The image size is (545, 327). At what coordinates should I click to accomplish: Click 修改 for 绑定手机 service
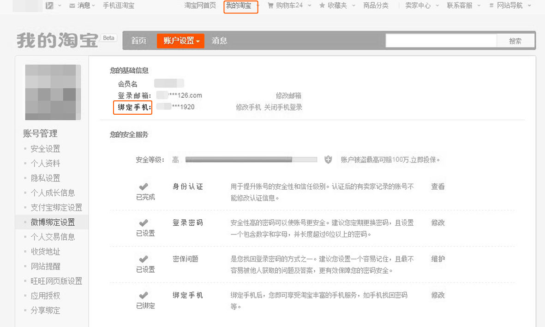(x=437, y=295)
